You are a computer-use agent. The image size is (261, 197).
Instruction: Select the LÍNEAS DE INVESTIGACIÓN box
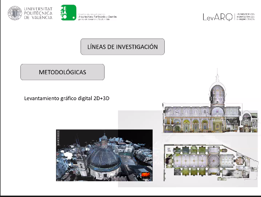click(123, 47)
